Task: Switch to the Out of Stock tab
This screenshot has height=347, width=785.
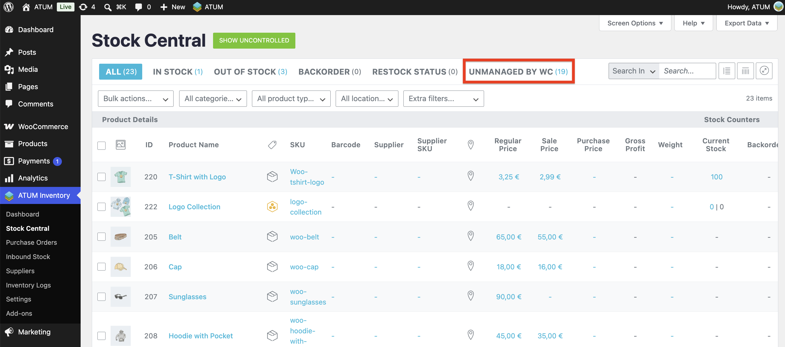Action: click(x=250, y=72)
